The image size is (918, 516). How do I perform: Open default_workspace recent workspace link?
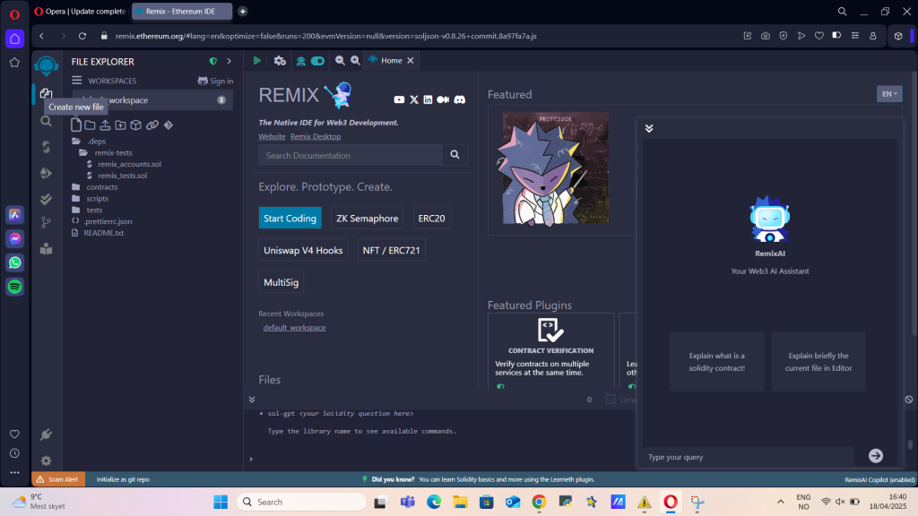[294, 328]
